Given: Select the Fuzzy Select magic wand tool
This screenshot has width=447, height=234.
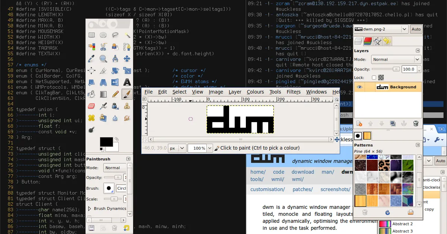Looking at the screenshot, I should coord(127,35).
